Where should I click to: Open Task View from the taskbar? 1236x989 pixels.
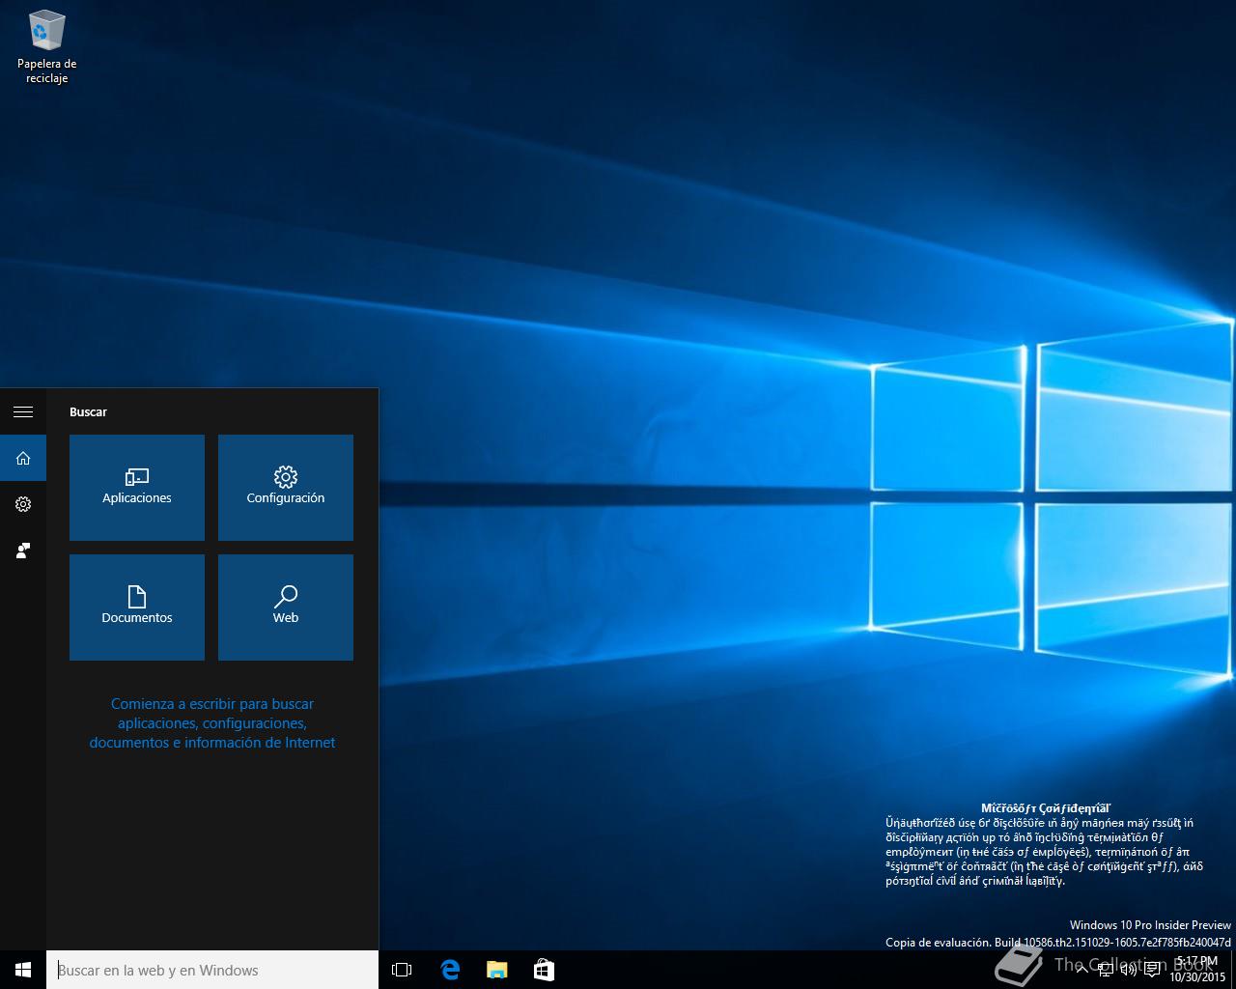click(x=402, y=970)
